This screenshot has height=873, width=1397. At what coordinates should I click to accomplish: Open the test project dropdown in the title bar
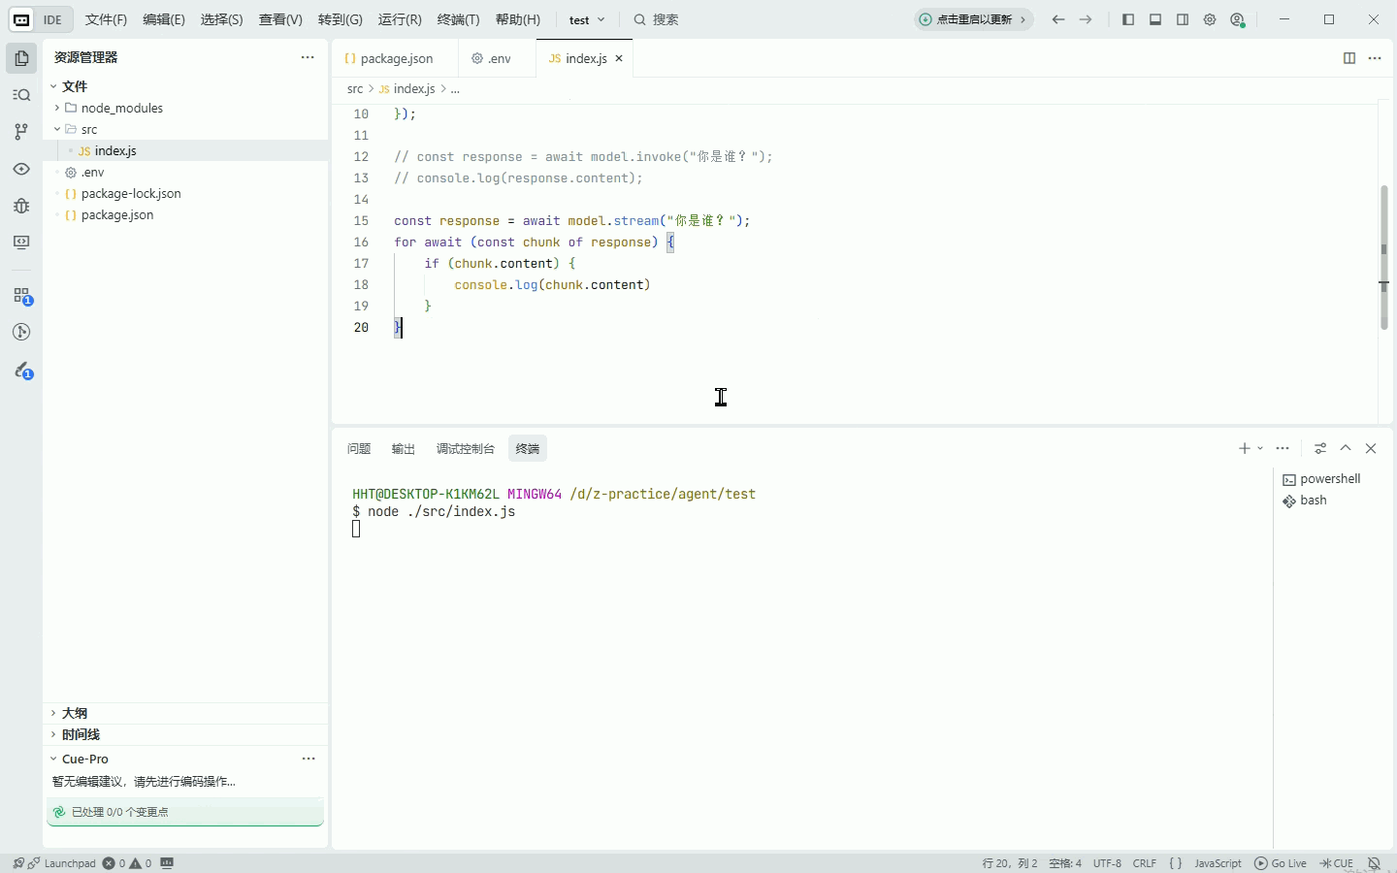587,19
